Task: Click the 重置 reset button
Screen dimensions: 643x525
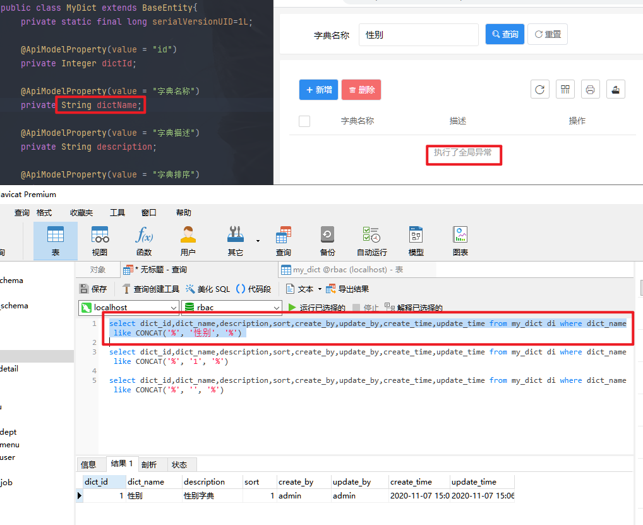Action: (x=548, y=34)
